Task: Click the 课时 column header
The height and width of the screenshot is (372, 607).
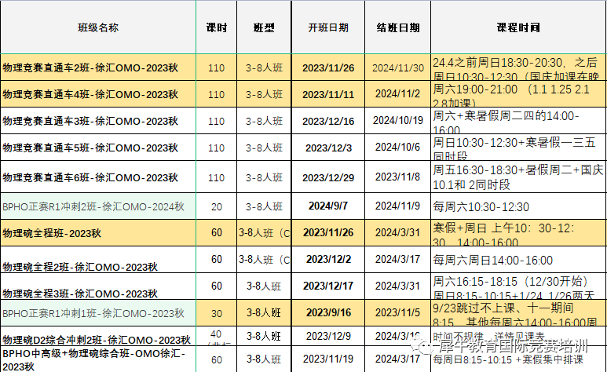Action: (217, 27)
